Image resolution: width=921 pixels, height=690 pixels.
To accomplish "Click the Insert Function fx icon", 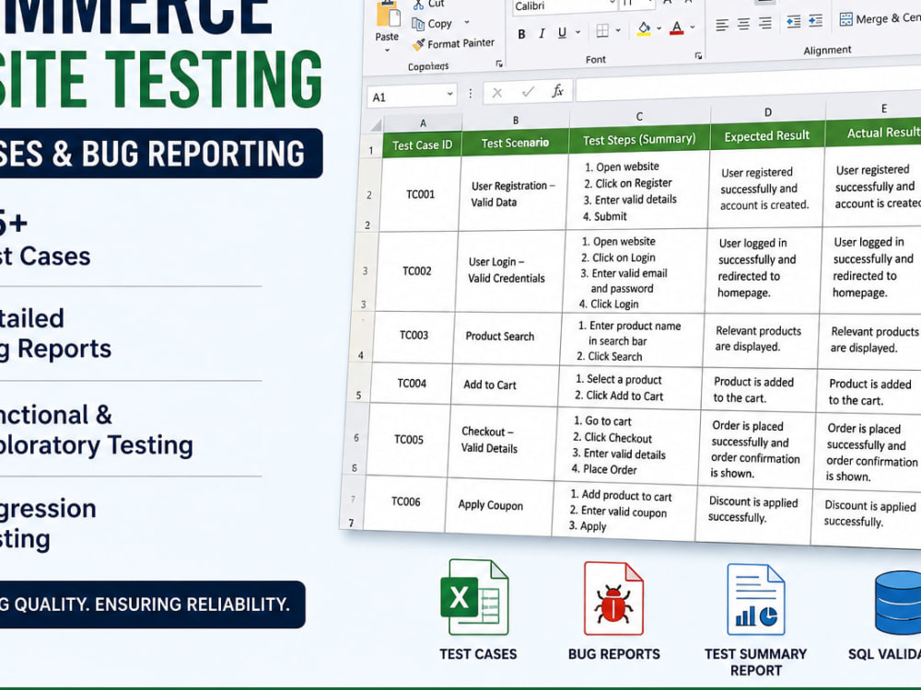I will [557, 90].
